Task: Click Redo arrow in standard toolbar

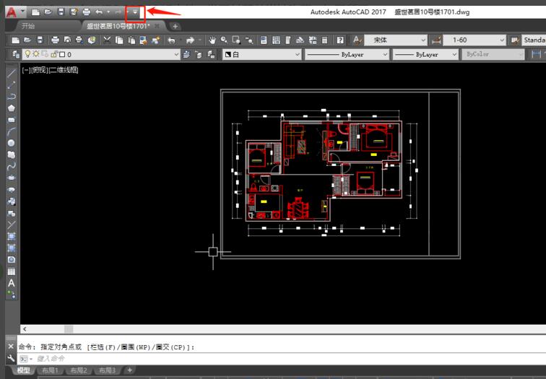Action: pyautogui.click(x=190, y=40)
